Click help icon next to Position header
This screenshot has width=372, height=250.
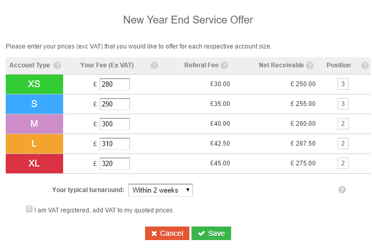coord(365,66)
